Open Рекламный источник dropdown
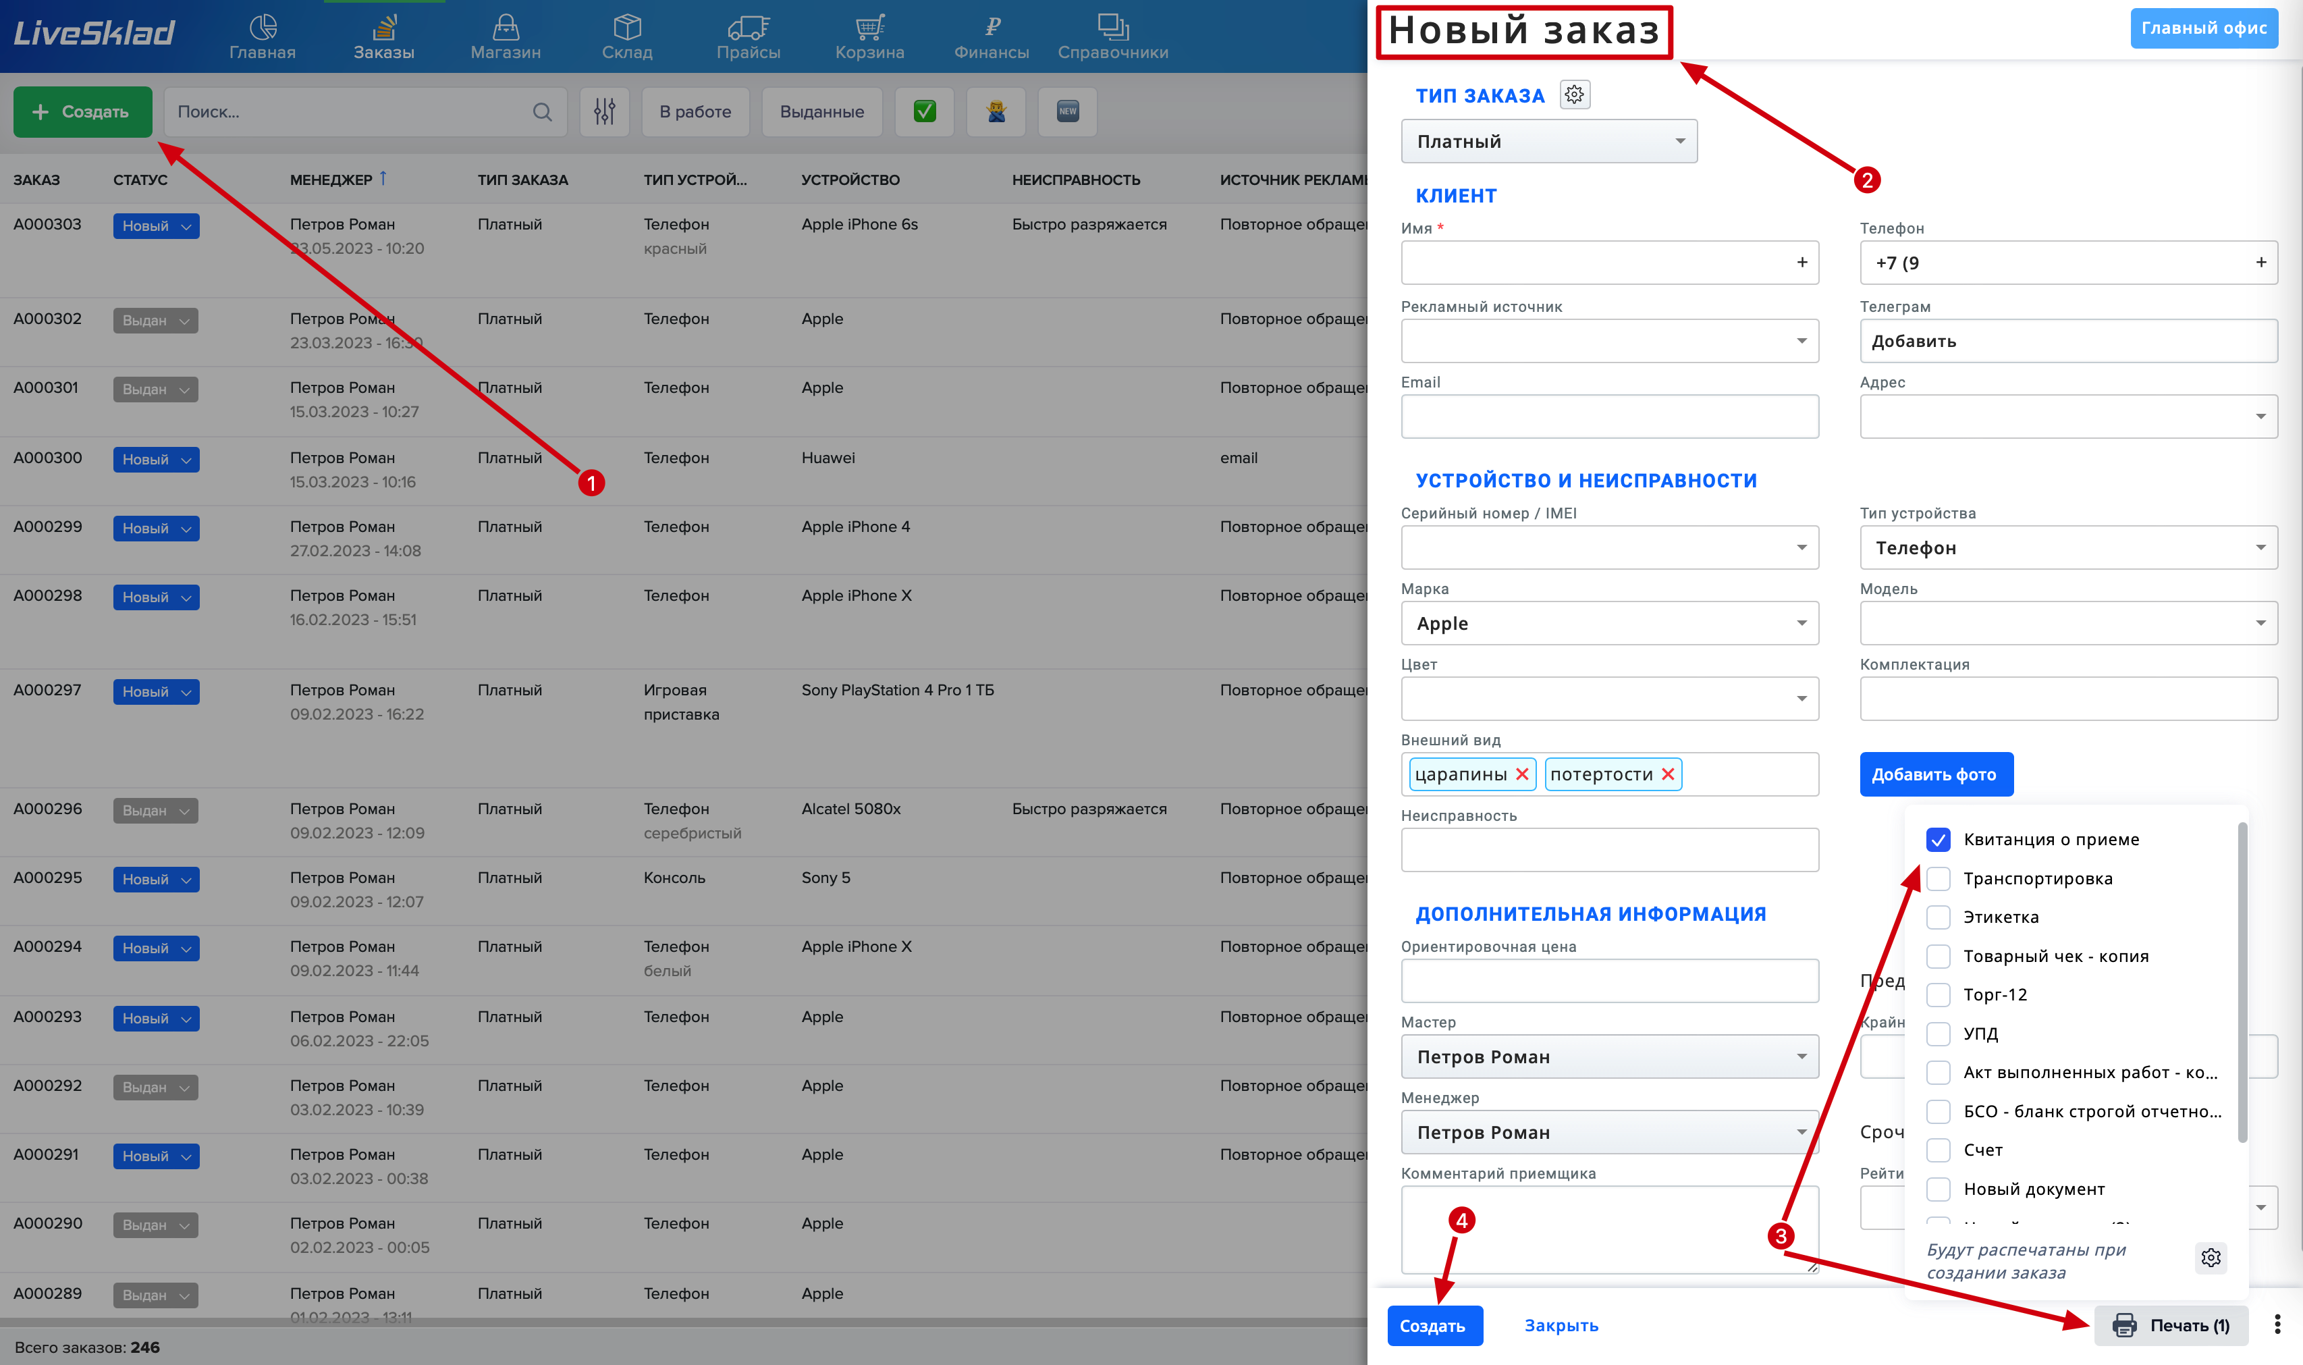 [1609, 342]
